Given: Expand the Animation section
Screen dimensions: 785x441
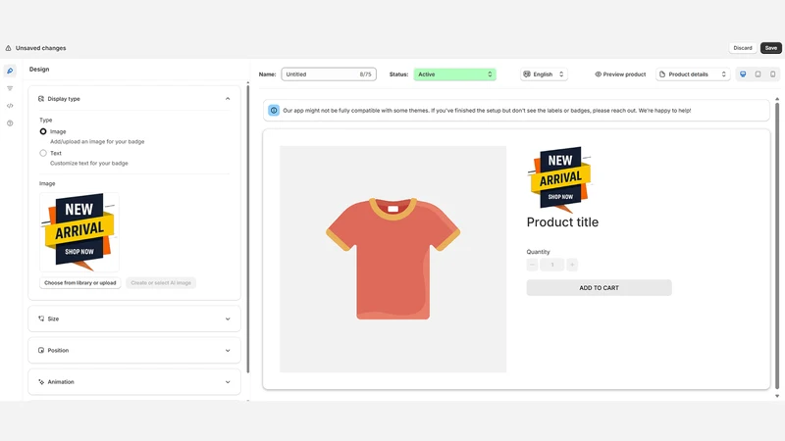Looking at the screenshot, I should tap(228, 381).
